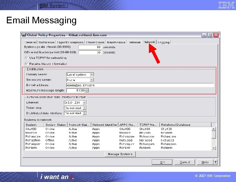Maximize the Global Policy Properties window
Viewport: 236px width, 182px height.
click(x=210, y=35)
